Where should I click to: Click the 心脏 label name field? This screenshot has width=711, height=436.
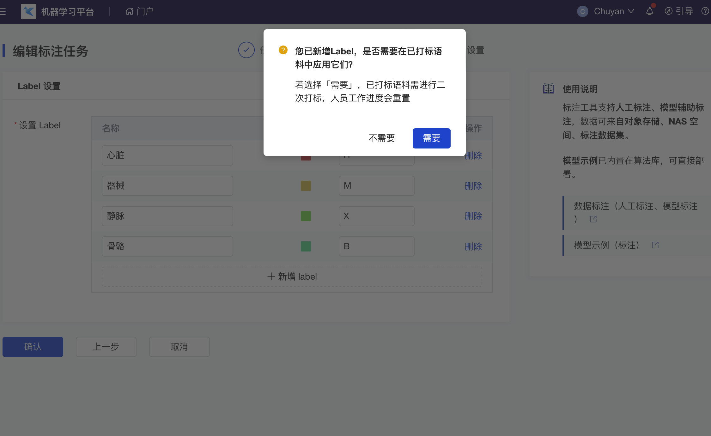coord(167,155)
